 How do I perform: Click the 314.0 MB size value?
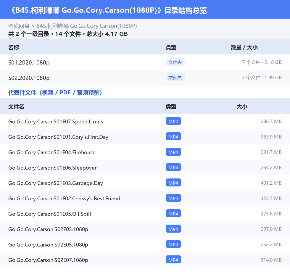271,260
